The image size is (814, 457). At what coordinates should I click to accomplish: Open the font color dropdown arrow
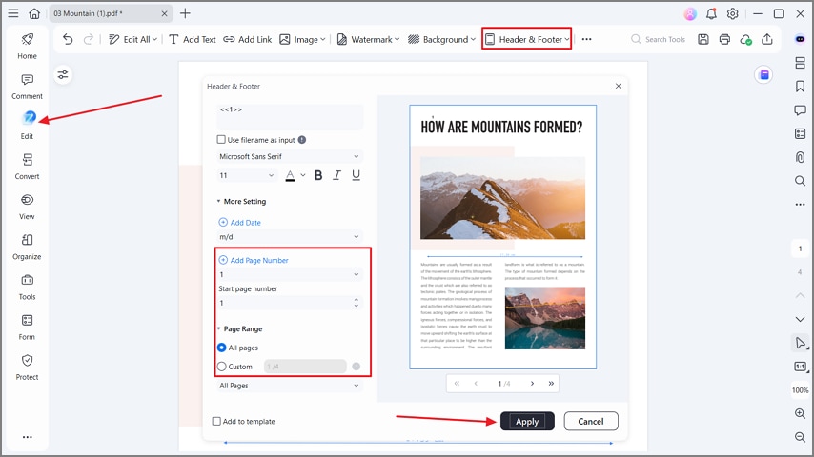click(x=303, y=175)
